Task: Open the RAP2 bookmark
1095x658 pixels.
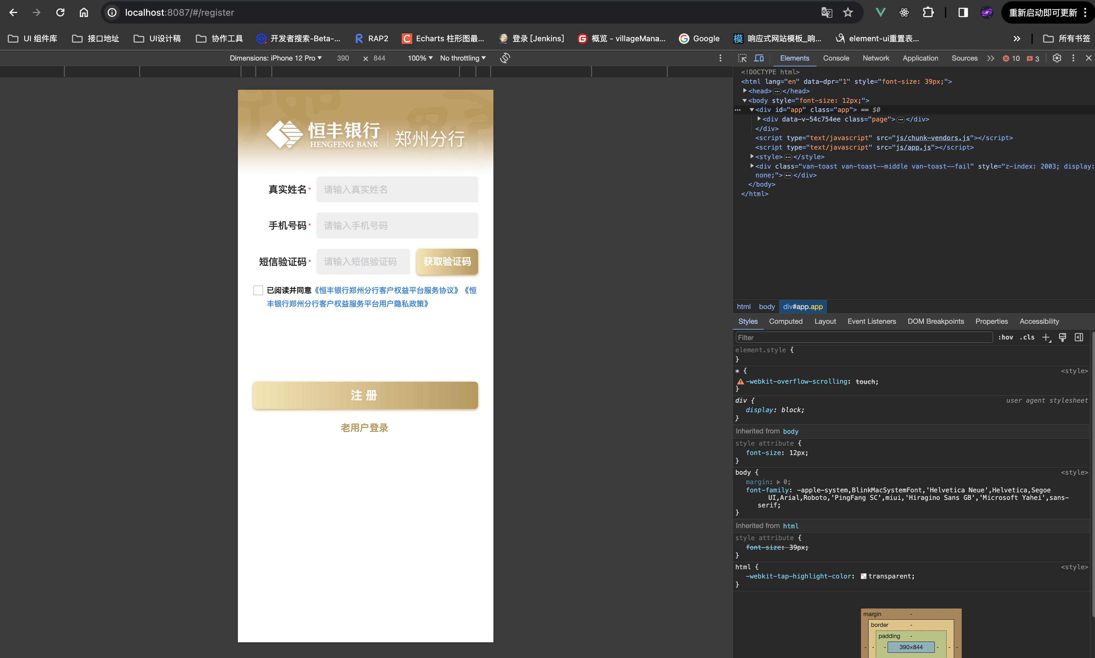Action: (371, 39)
